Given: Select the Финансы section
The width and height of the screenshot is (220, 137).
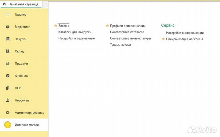Looking at the screenshot, I should (21, 76).
